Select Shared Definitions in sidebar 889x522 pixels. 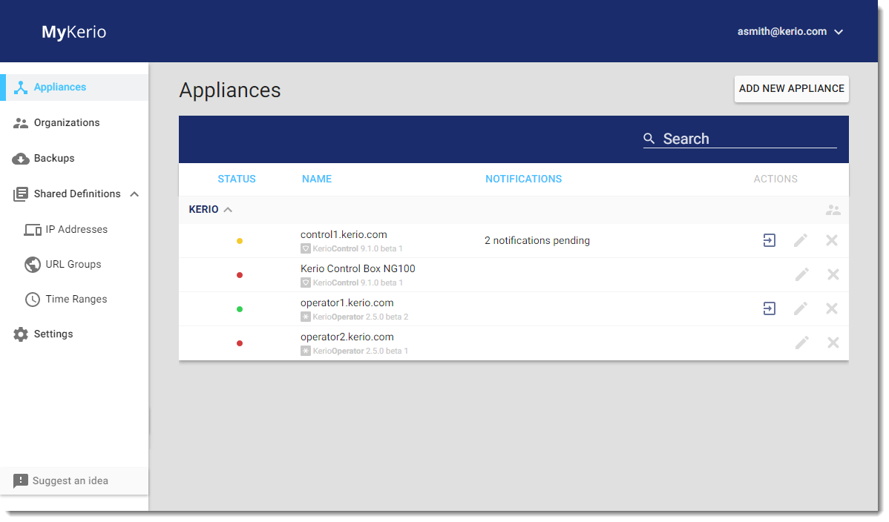pos(77,194)
